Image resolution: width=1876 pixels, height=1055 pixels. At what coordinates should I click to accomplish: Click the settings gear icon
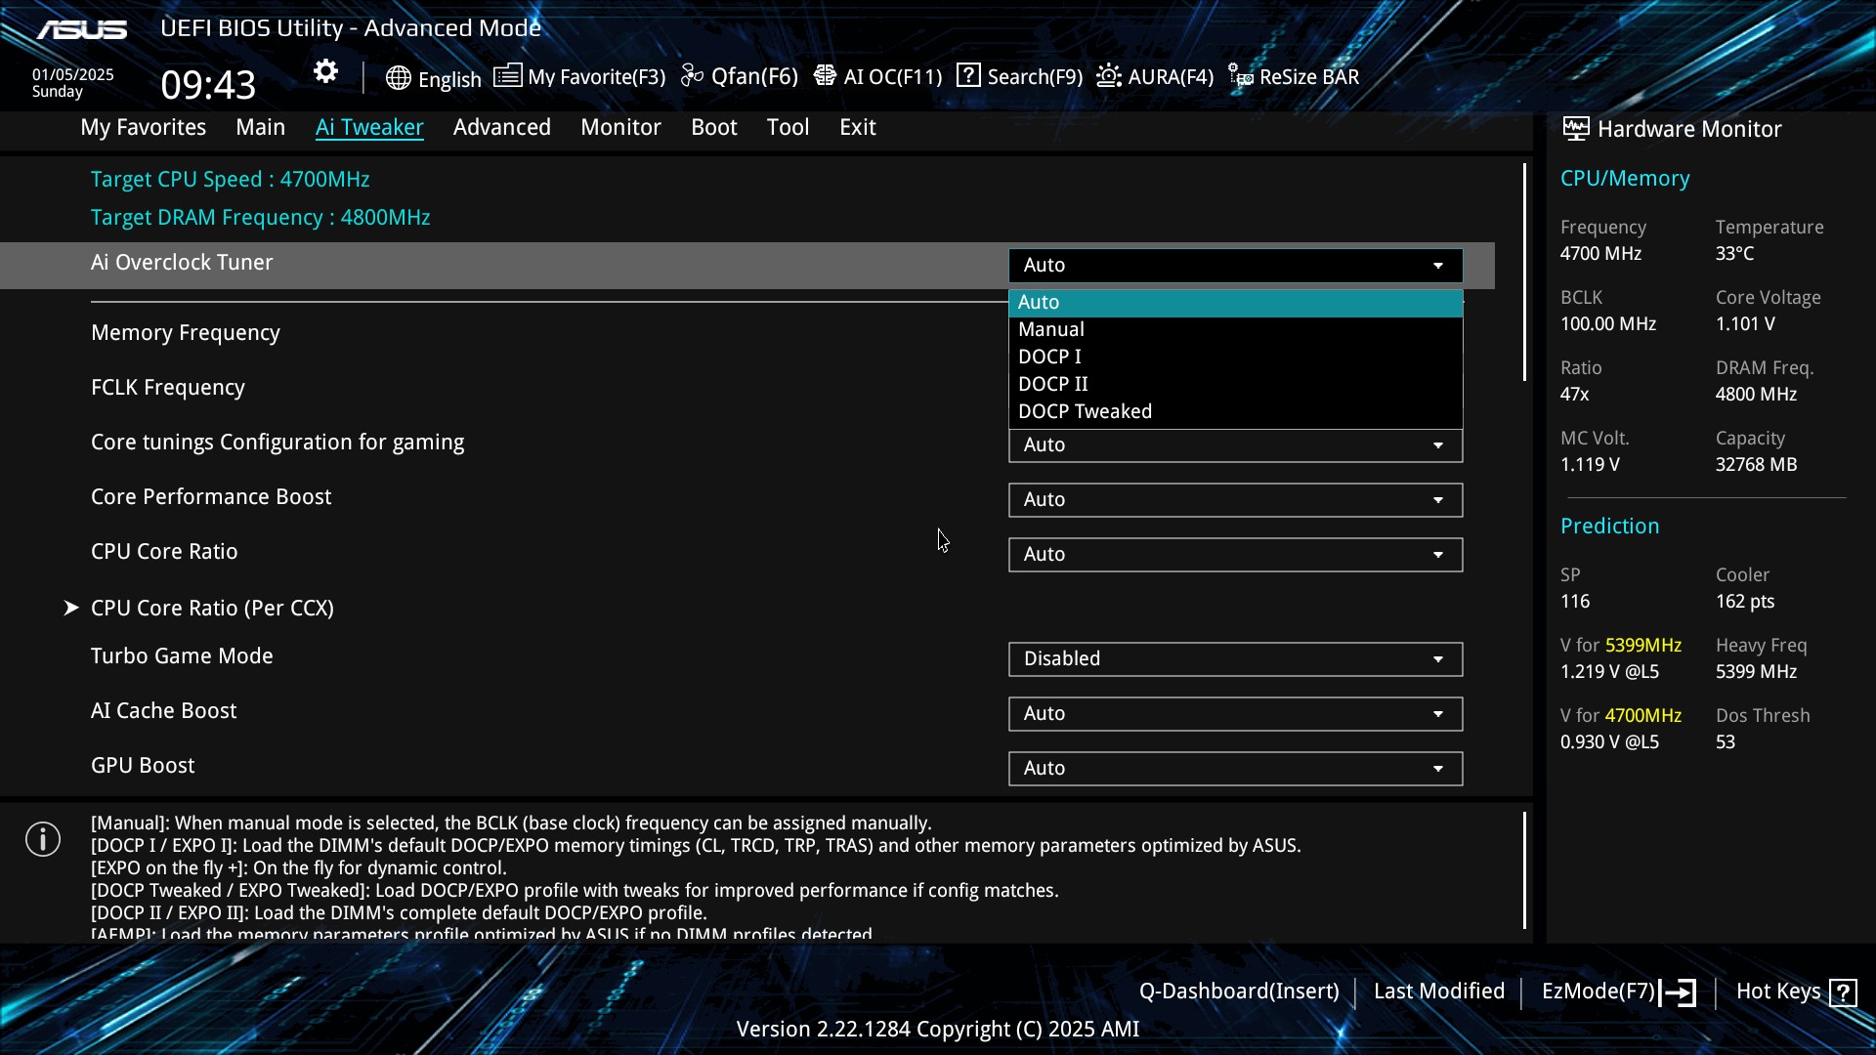325,72
